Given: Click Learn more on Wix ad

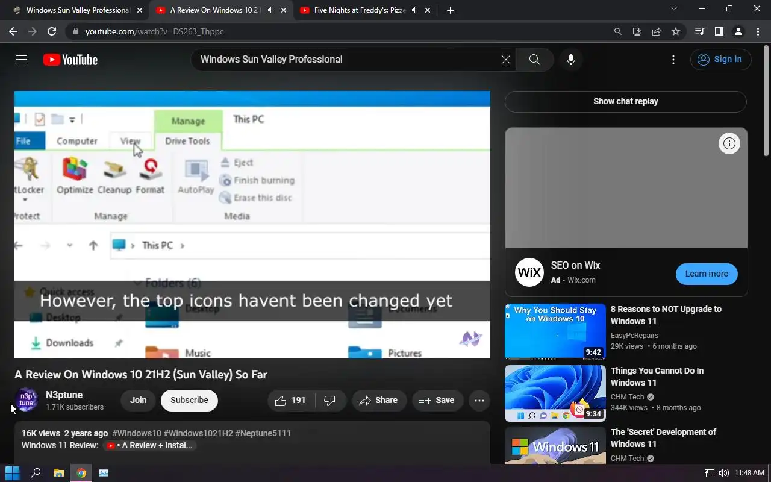Looking at the screenshot, I should click(707, 274).
